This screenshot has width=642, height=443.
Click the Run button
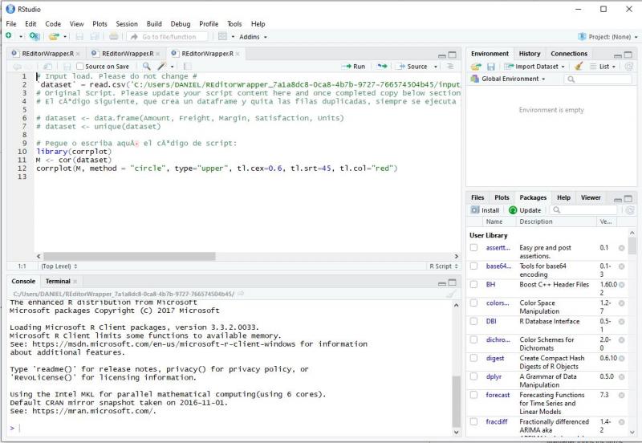click(354, 67)
